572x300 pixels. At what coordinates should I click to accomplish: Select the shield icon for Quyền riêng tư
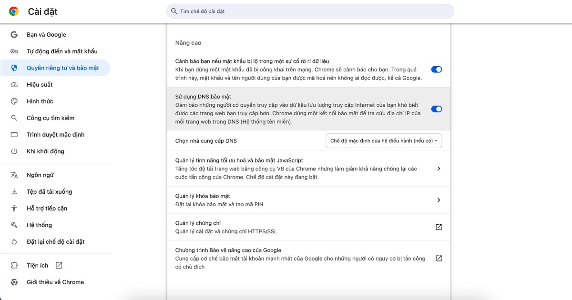tap(14, 68)
